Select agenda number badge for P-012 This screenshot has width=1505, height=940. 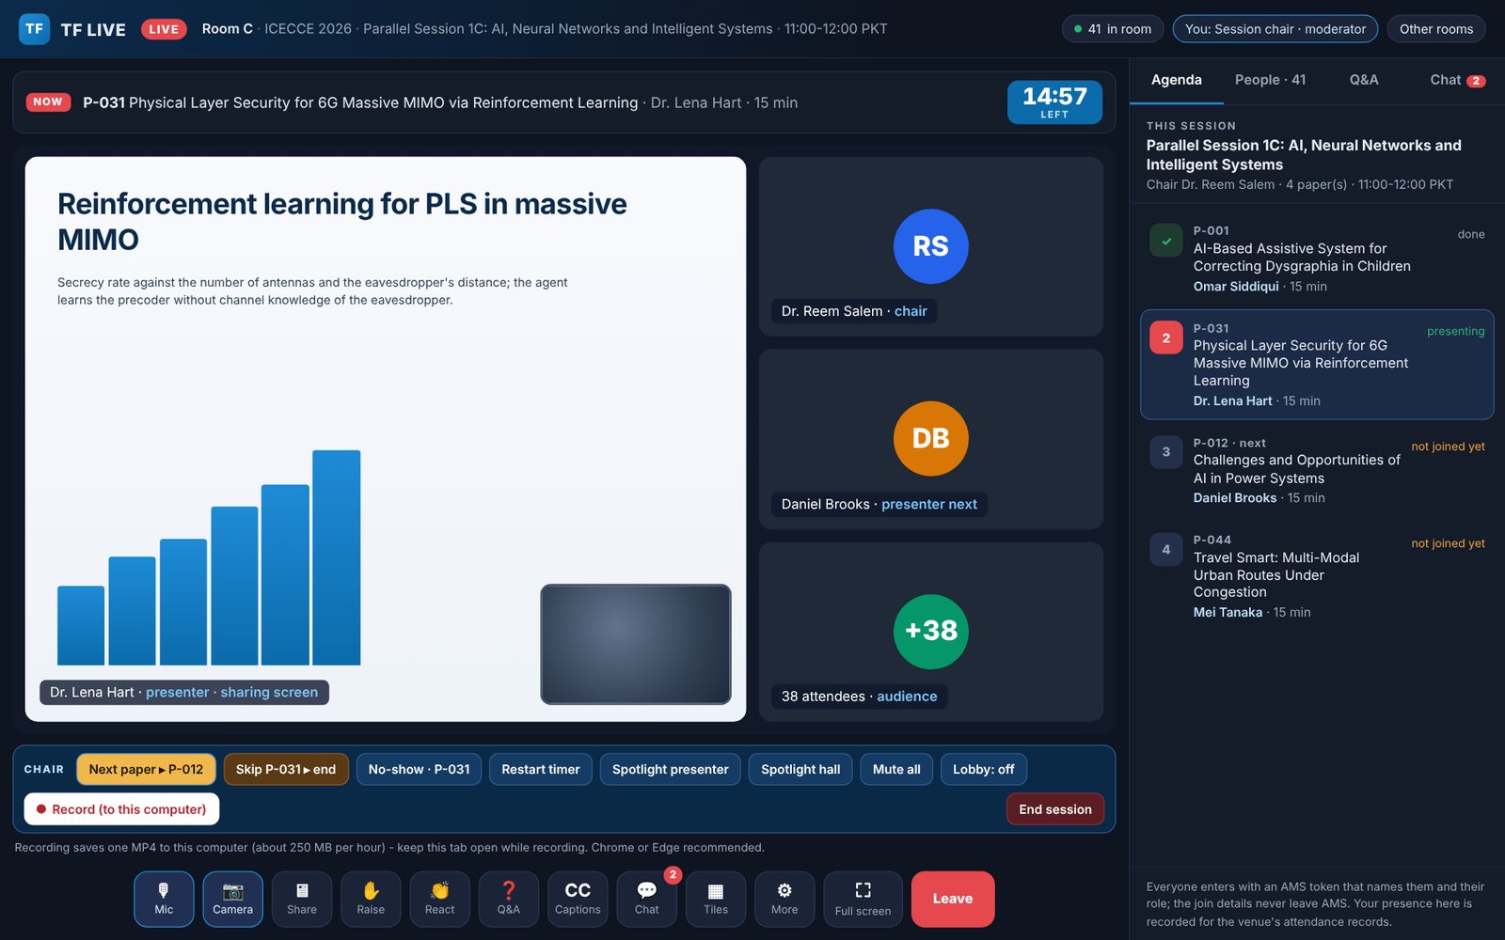point(1166,452)
